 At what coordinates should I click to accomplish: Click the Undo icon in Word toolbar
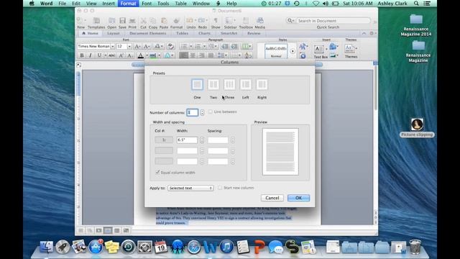pos(190,20)
